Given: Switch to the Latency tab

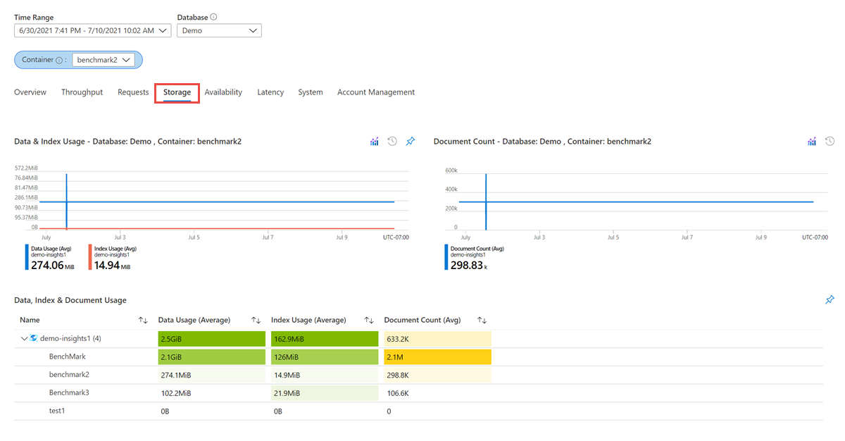Looking at the screenshot, I should click(x=270, y=92).
